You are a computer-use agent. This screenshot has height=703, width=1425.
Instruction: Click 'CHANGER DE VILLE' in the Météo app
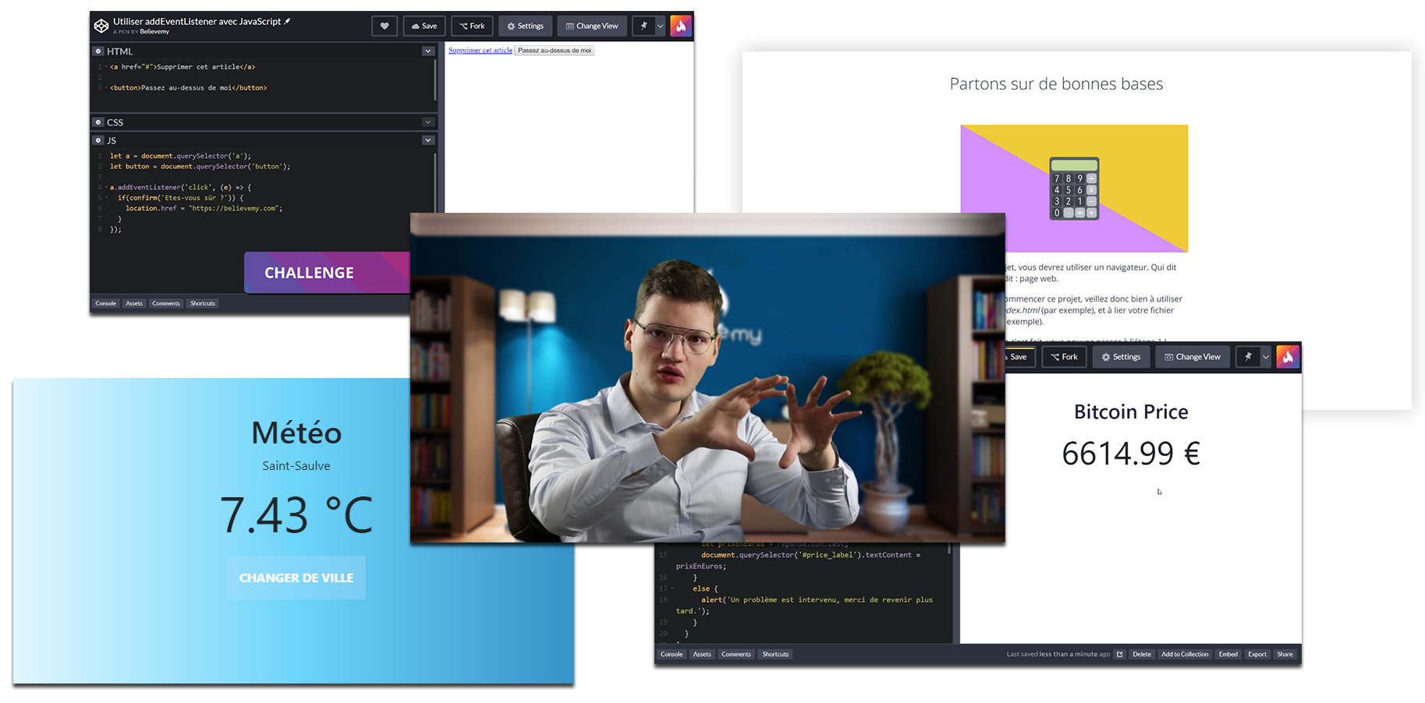[x=296, y=578]
